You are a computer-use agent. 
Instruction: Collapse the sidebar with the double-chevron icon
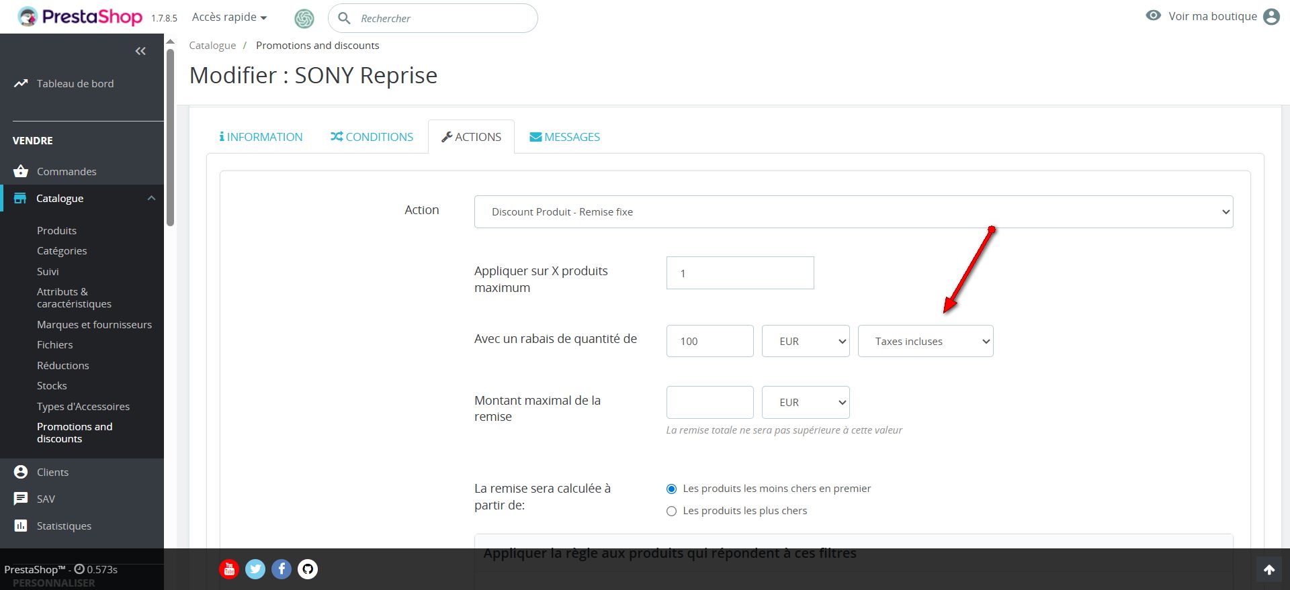(x=140, y=51)
